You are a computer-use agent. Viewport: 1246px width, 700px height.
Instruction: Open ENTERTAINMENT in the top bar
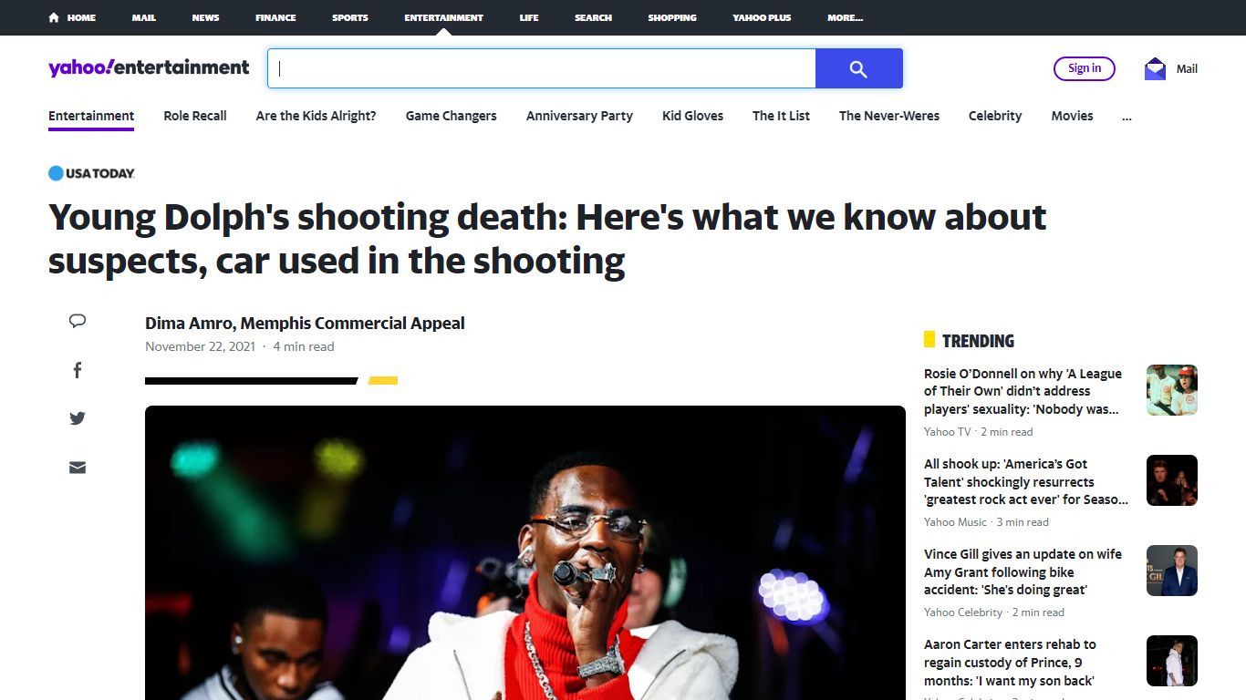[x=443, y=17]
